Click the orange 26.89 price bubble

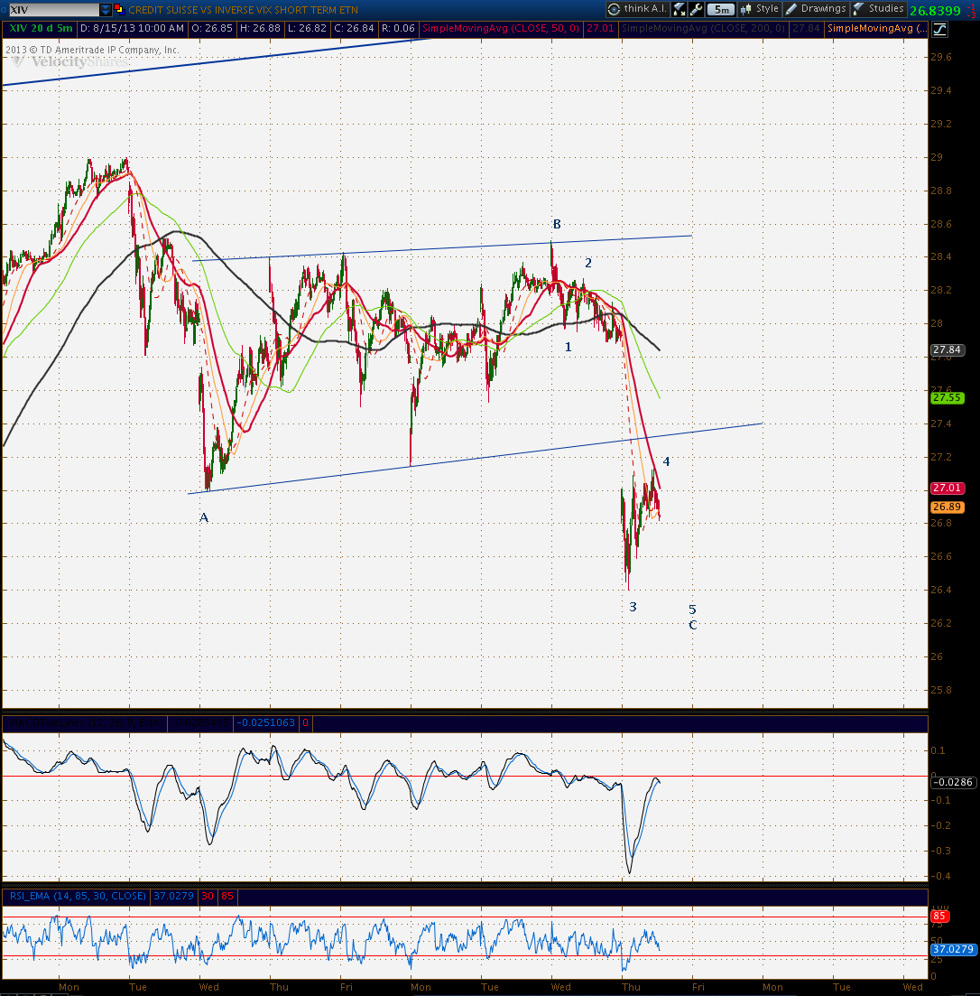[947, 507]
